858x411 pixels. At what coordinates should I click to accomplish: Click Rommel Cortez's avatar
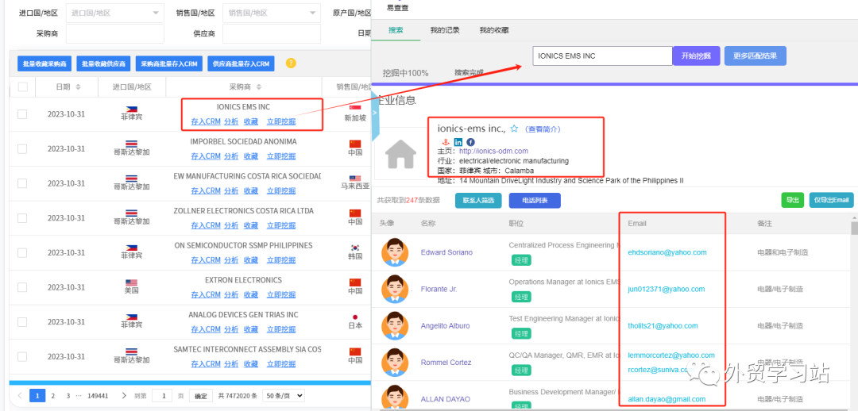395,363
